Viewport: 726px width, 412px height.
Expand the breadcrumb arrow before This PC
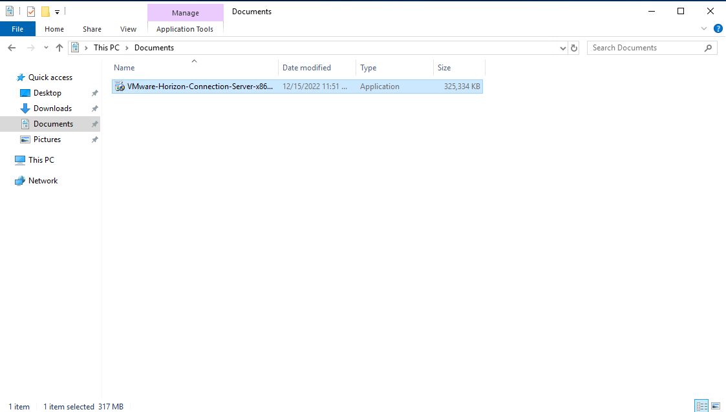click(86, 48)
